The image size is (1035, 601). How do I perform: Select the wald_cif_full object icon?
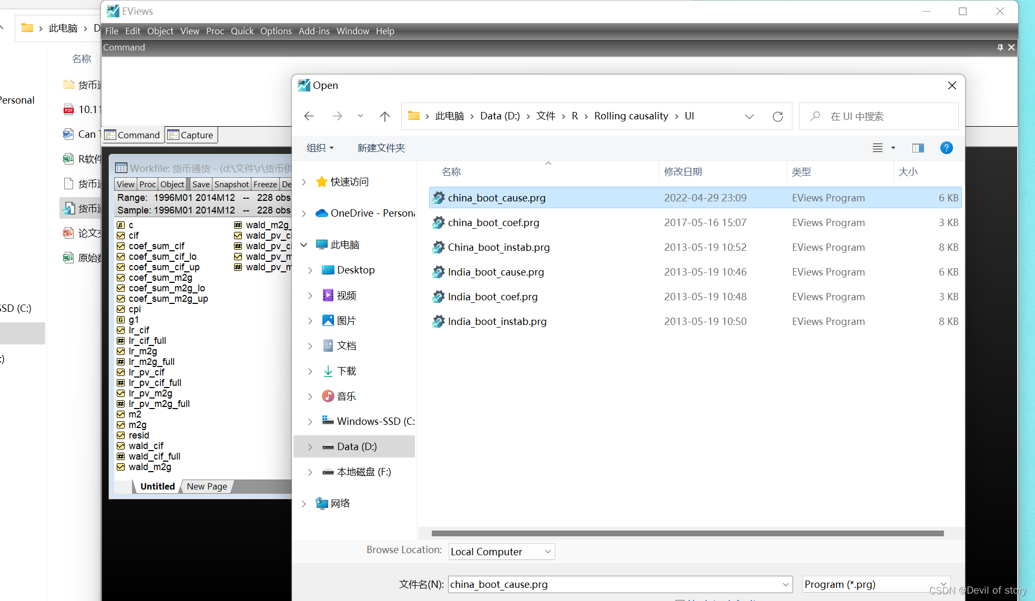(120, 456)
